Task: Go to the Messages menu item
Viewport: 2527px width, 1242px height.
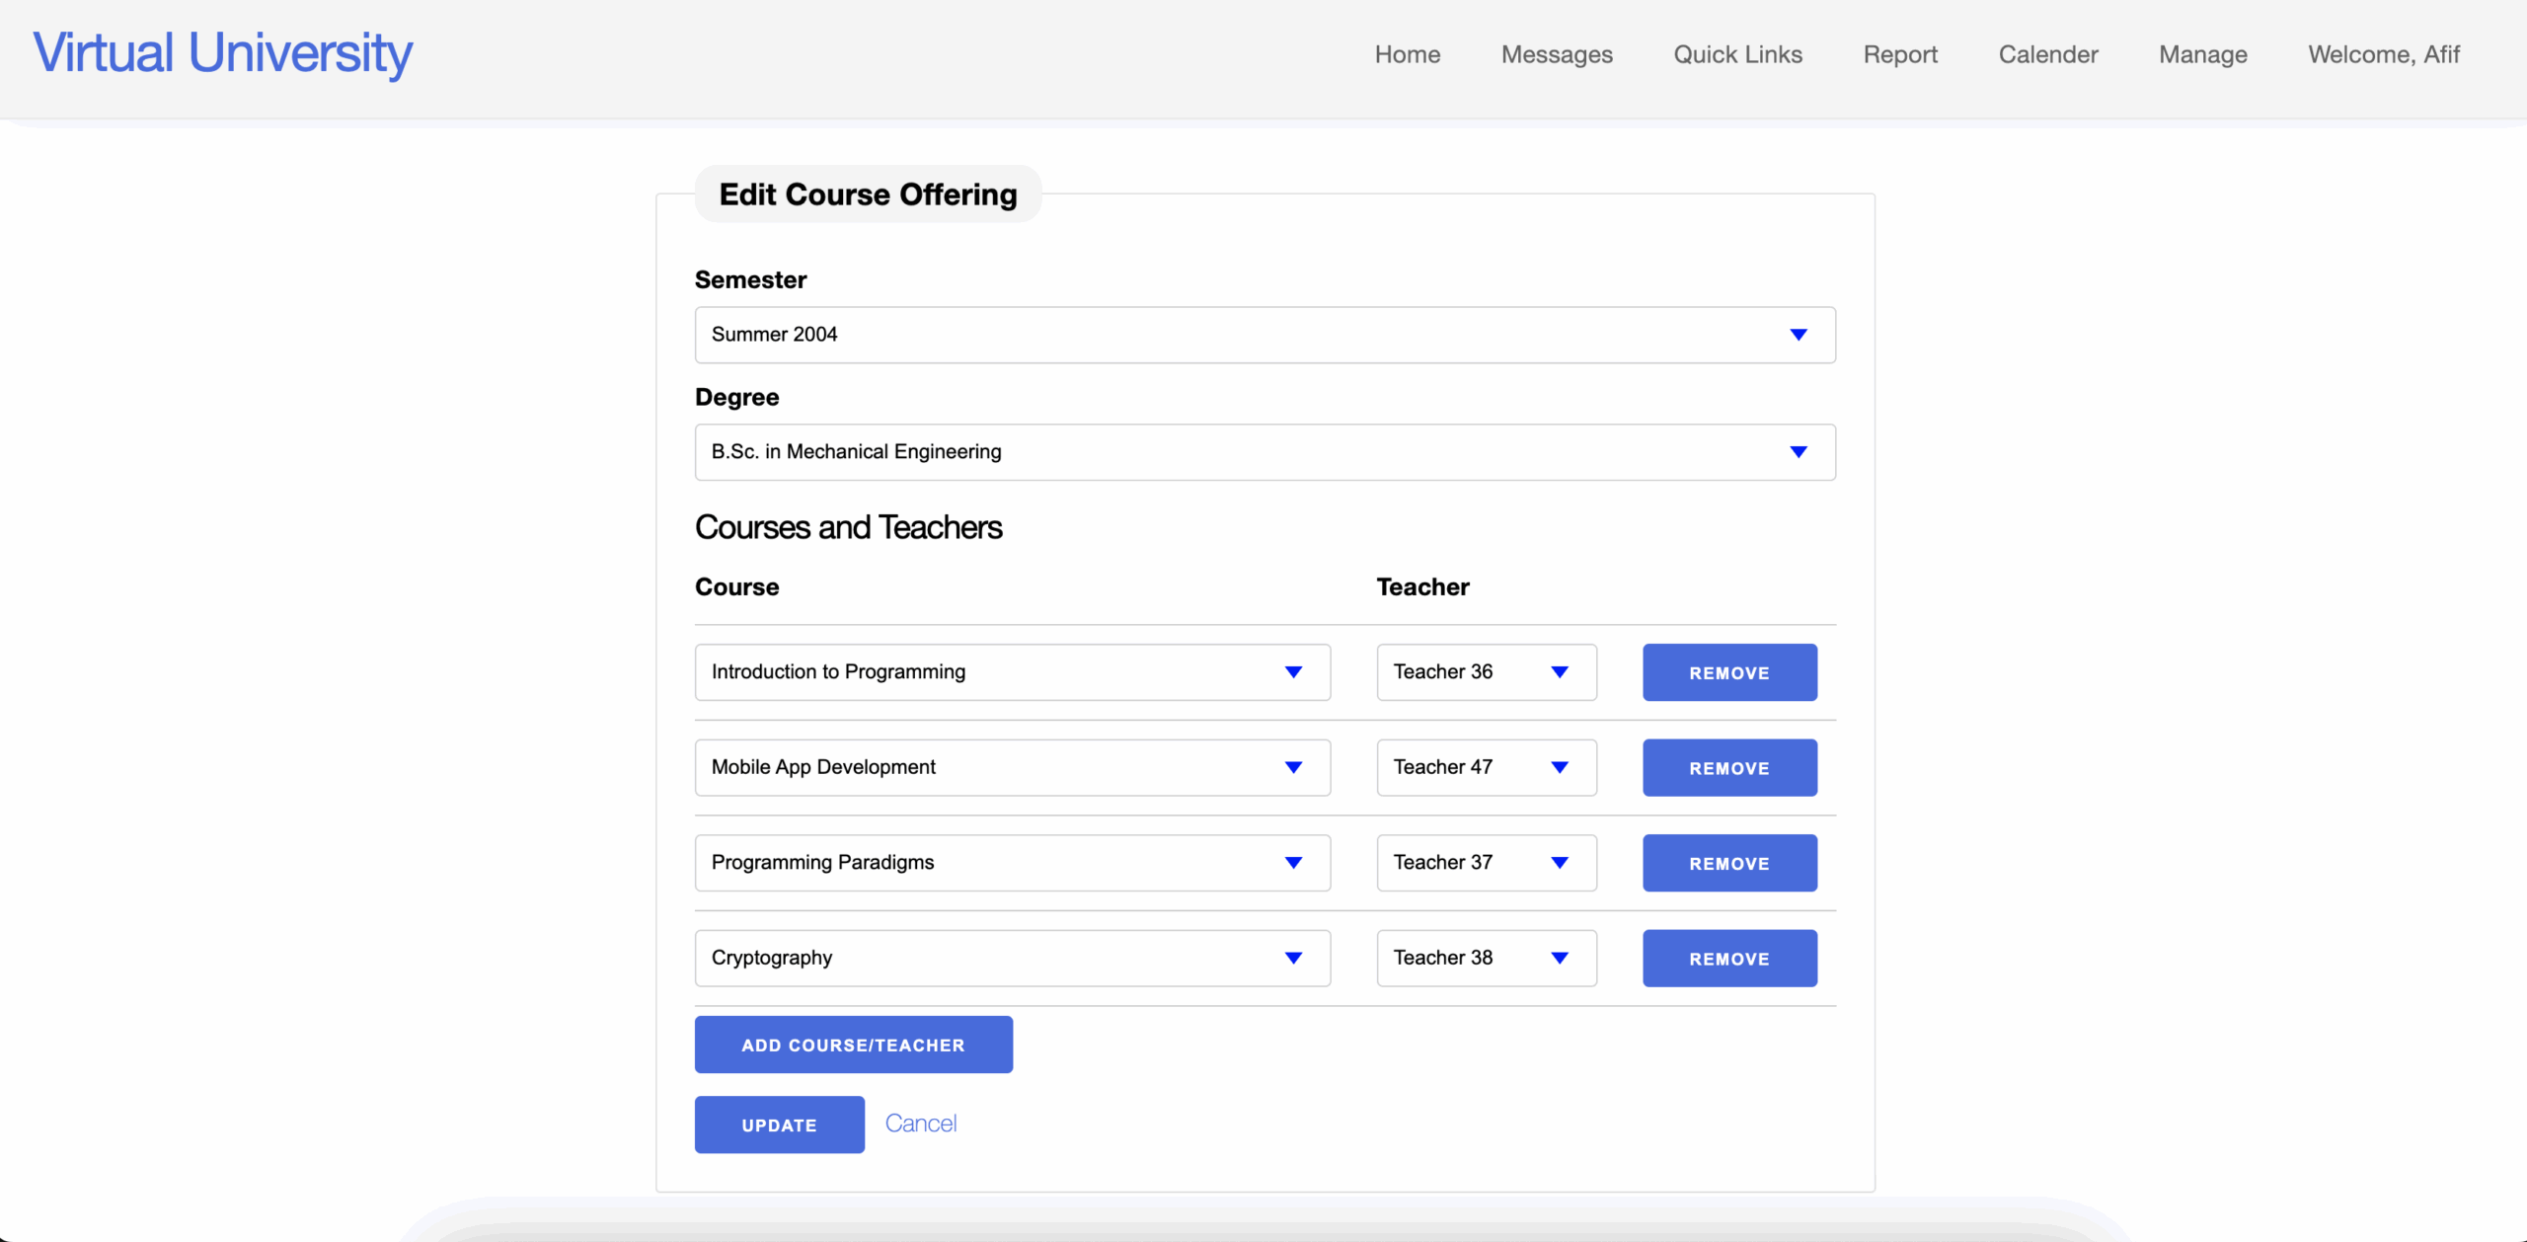Action: pyautogui.click(x=1556, y=54)
